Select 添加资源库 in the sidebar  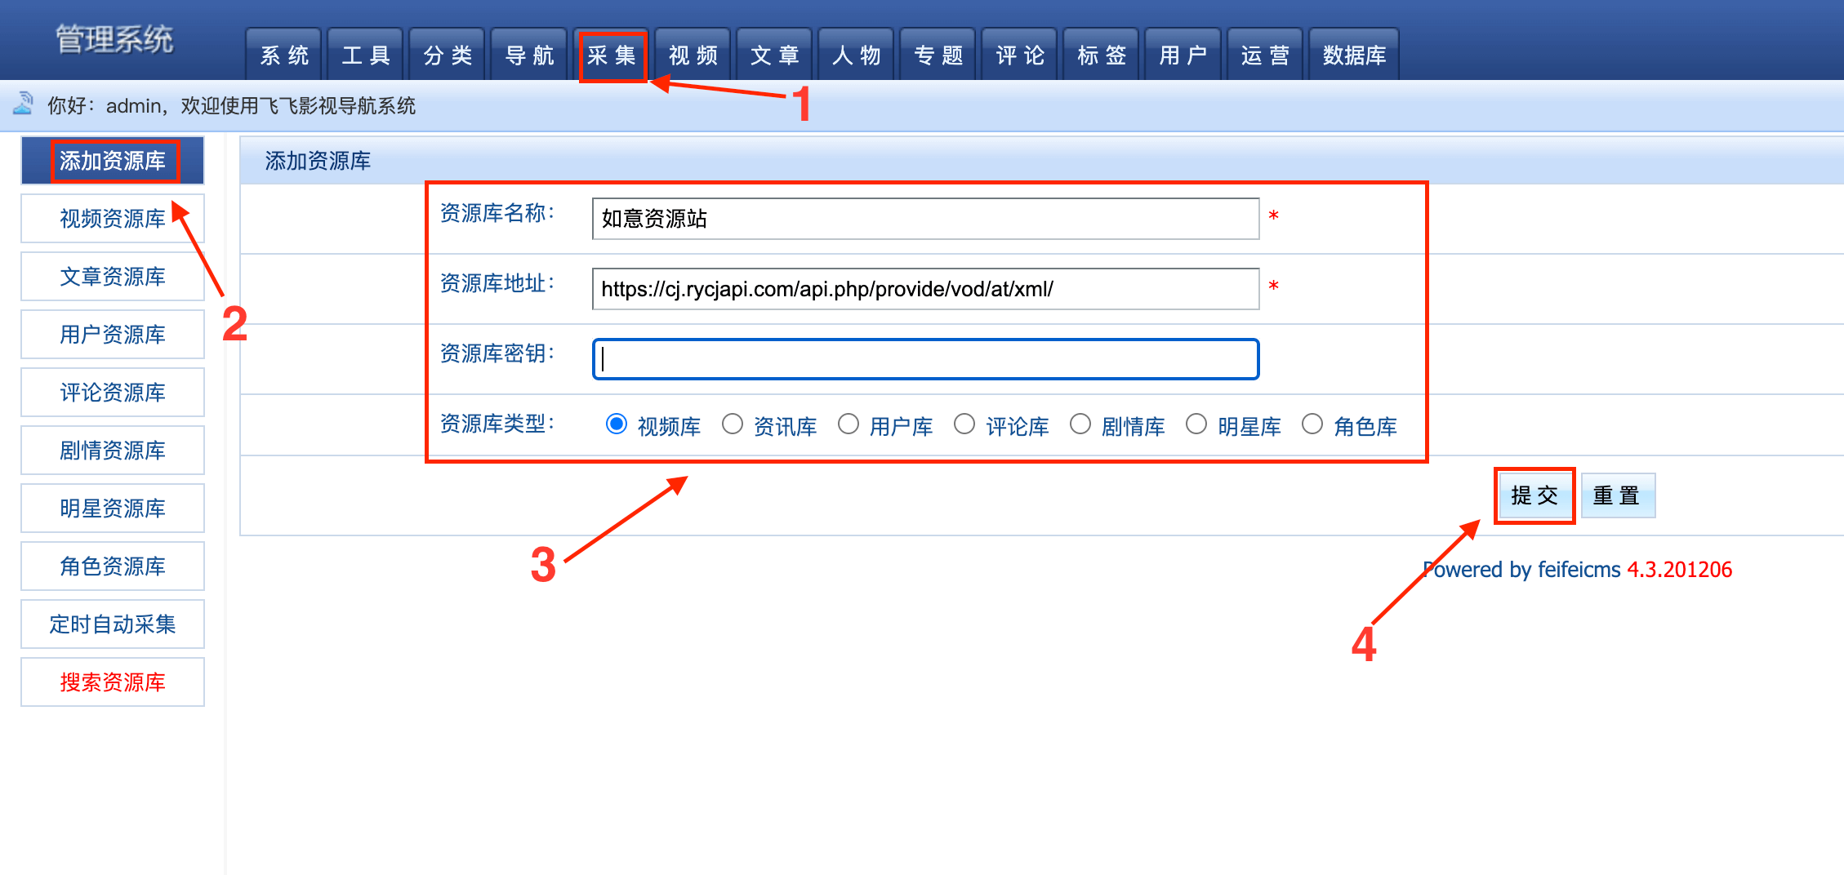[113, 161]
